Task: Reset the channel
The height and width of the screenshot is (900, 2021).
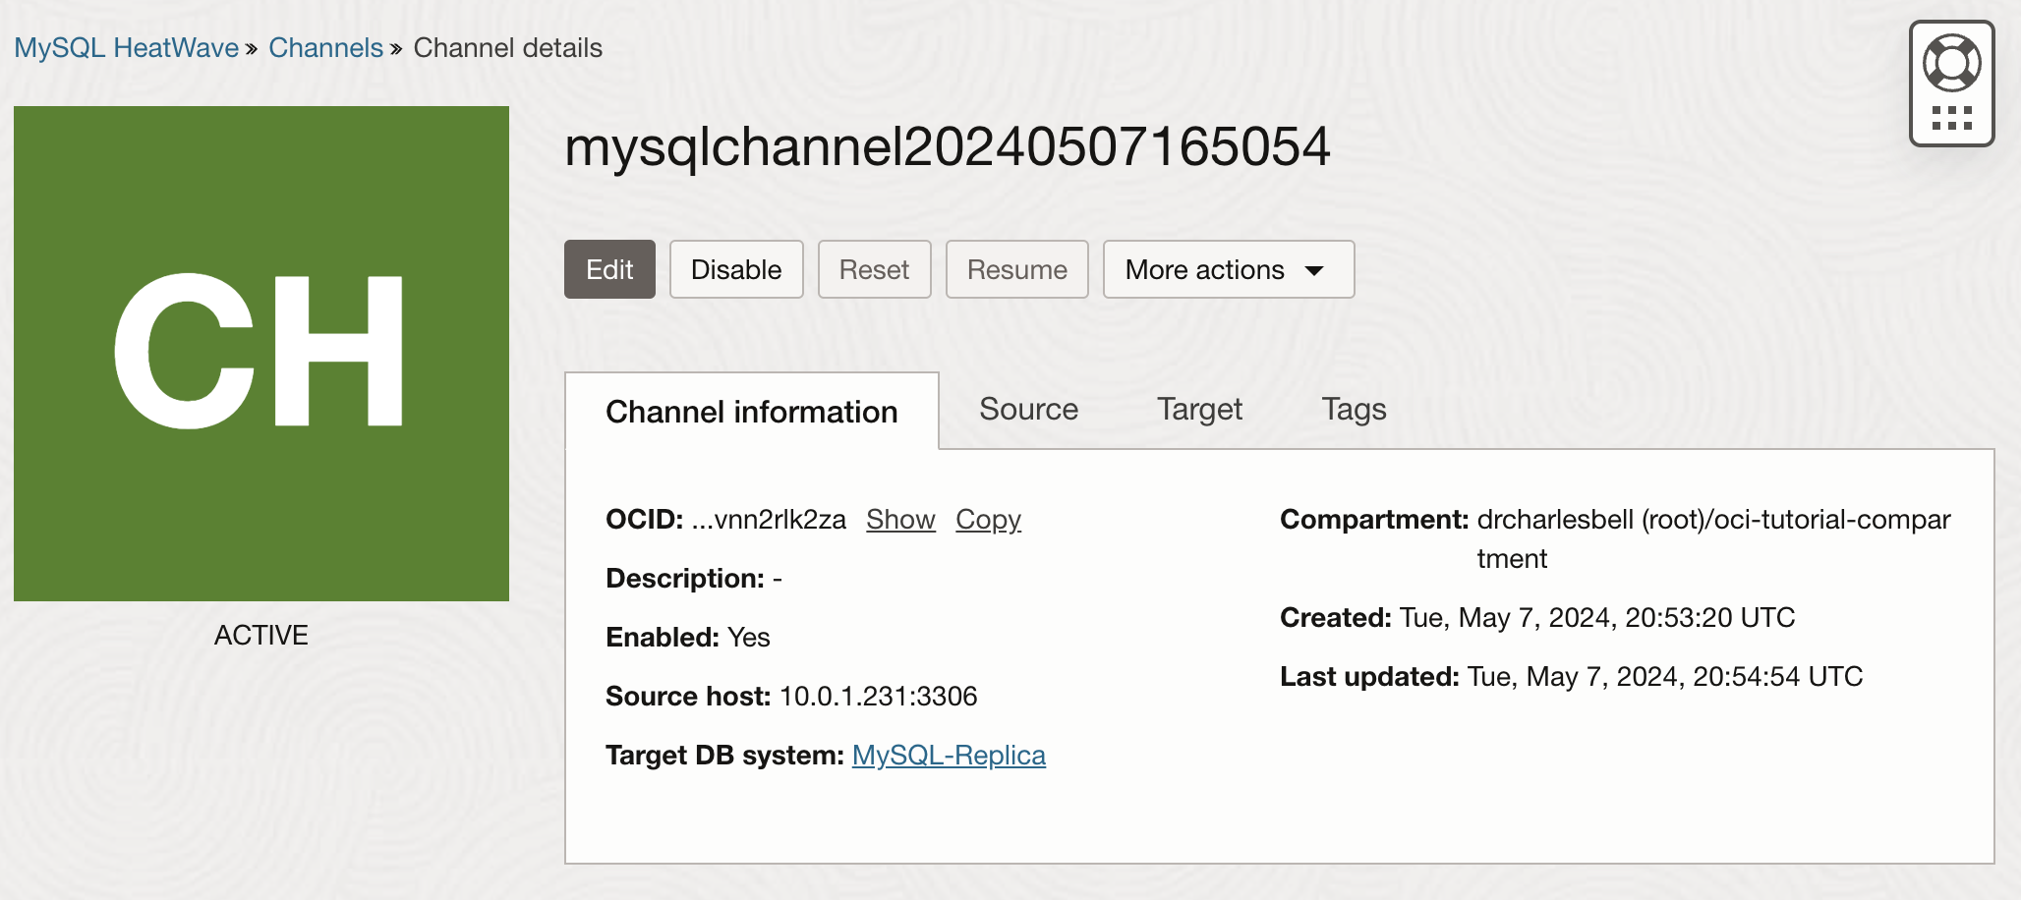Action: point(874,268)
